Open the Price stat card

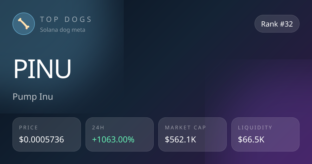click(47, 134)
